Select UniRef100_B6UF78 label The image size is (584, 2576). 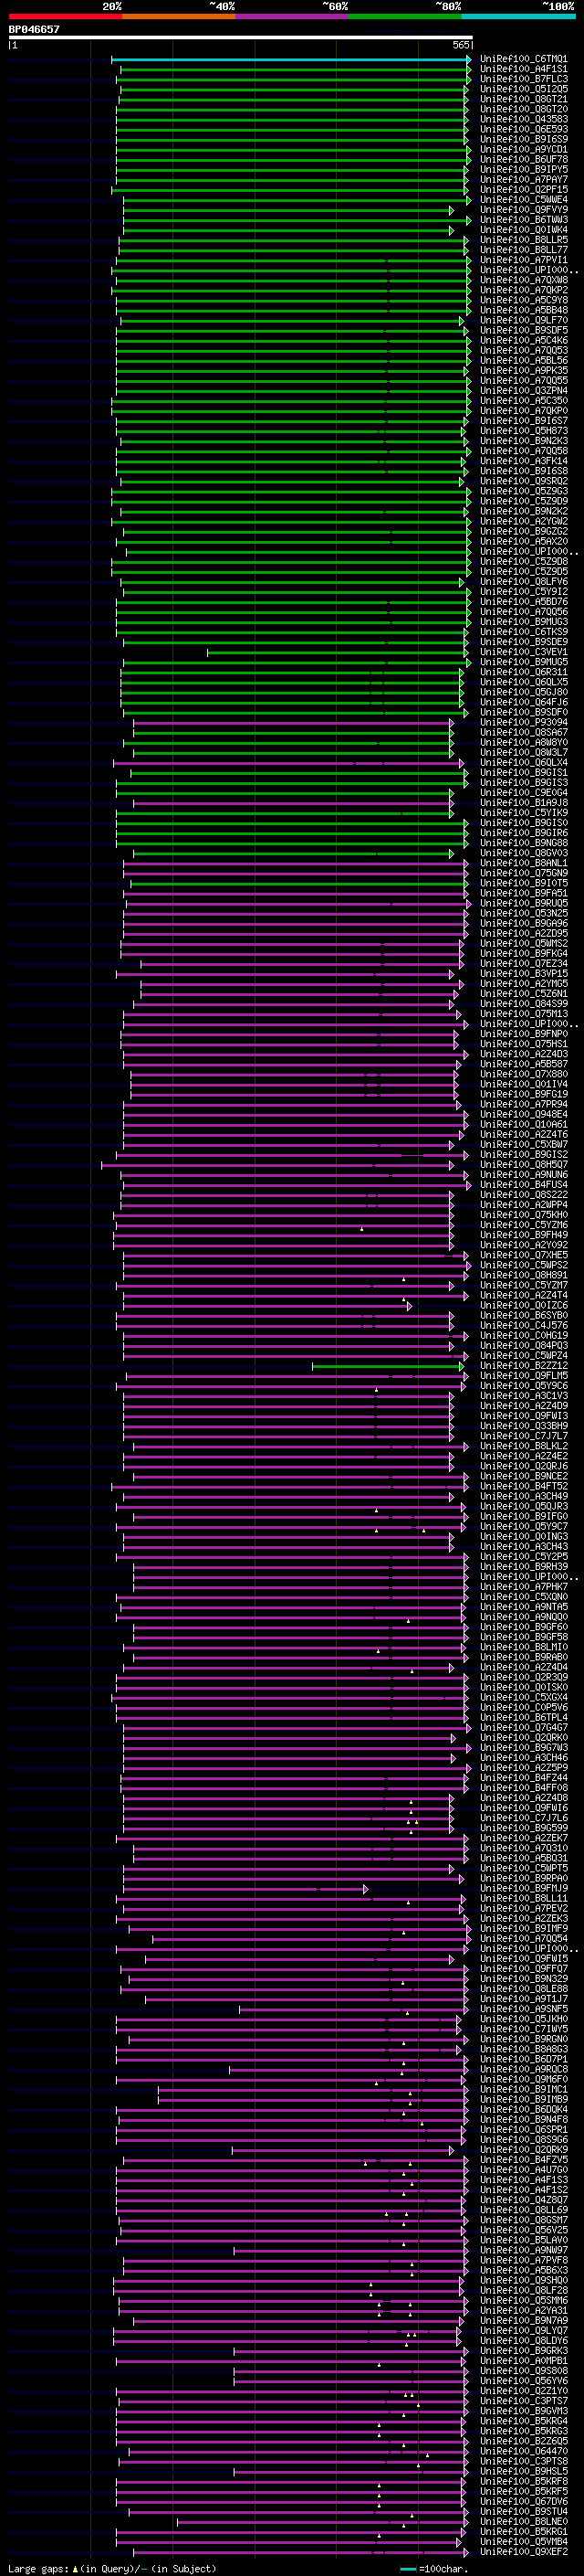click(x=524, y=159)
